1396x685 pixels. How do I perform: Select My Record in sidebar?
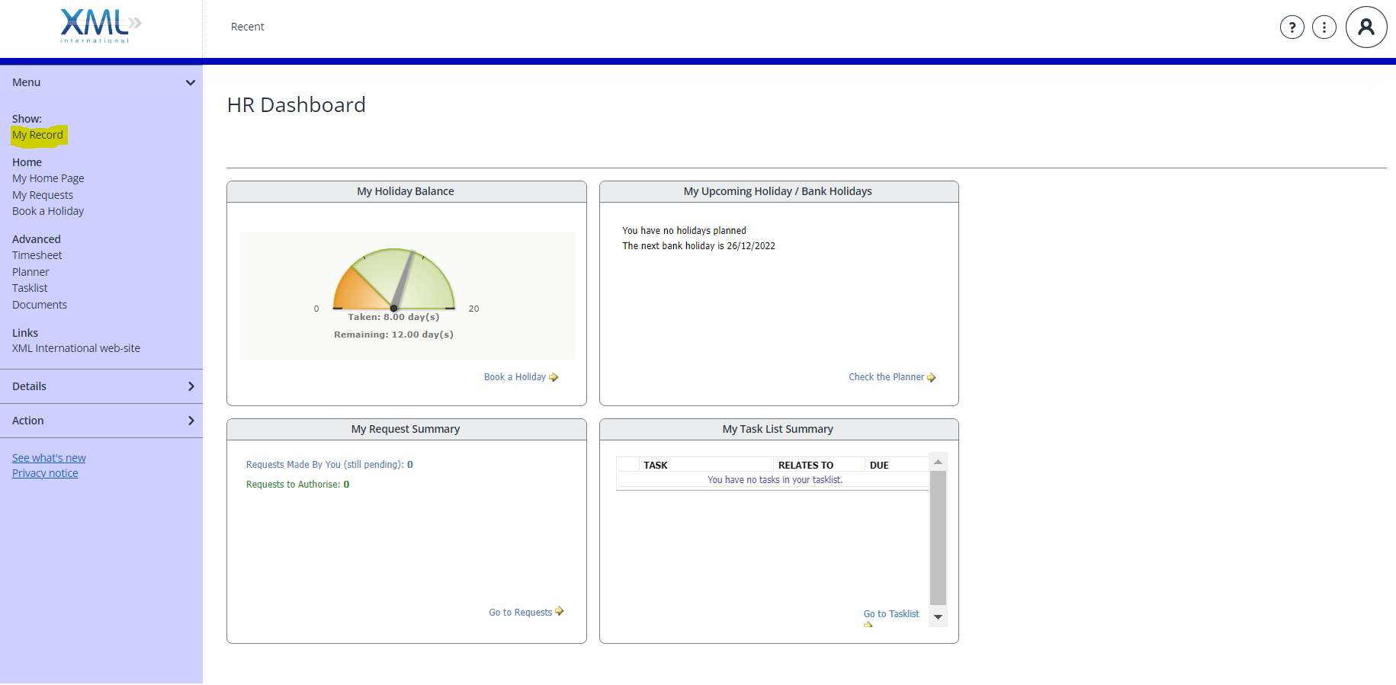37,135
